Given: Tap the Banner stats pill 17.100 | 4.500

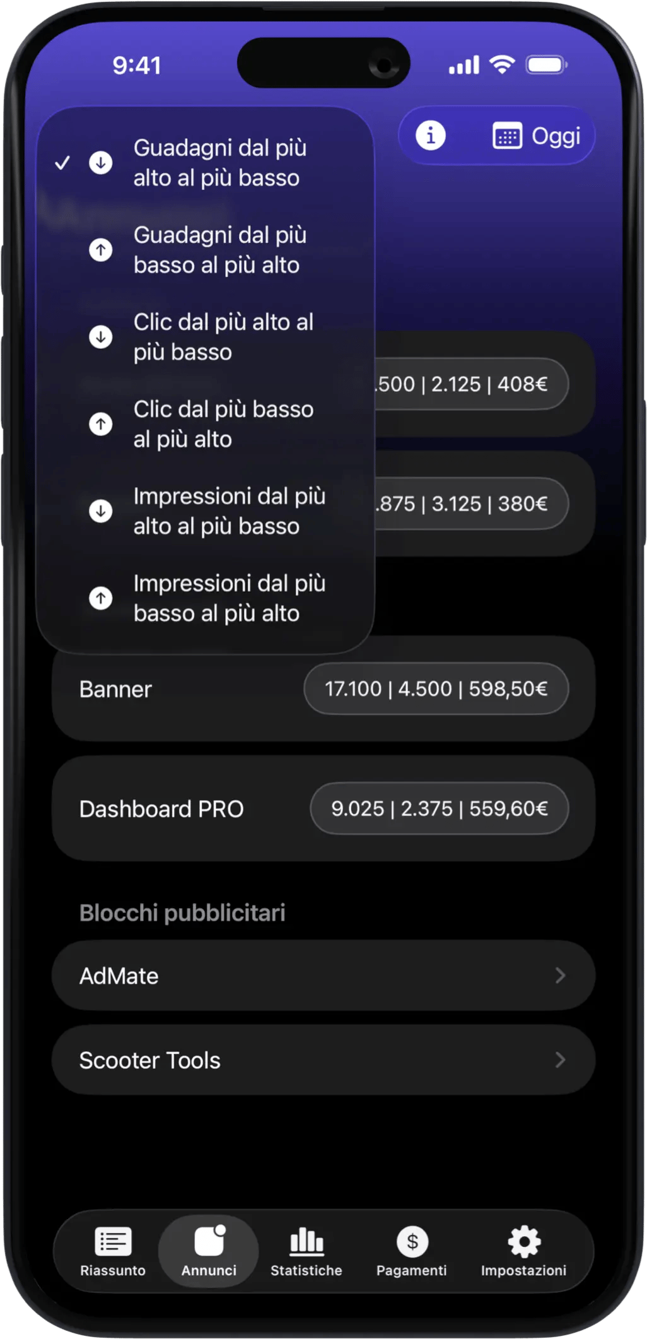Looking at the screenshot, I should 436,688.
